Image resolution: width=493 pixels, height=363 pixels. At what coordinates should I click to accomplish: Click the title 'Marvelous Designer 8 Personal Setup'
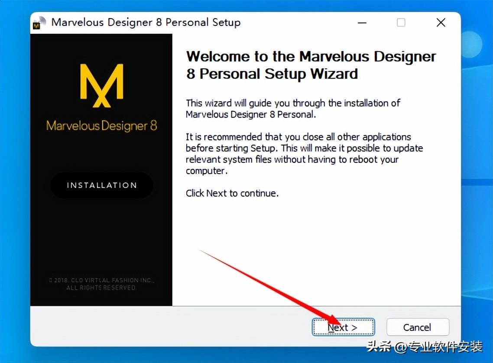click(x=146, y=23)
